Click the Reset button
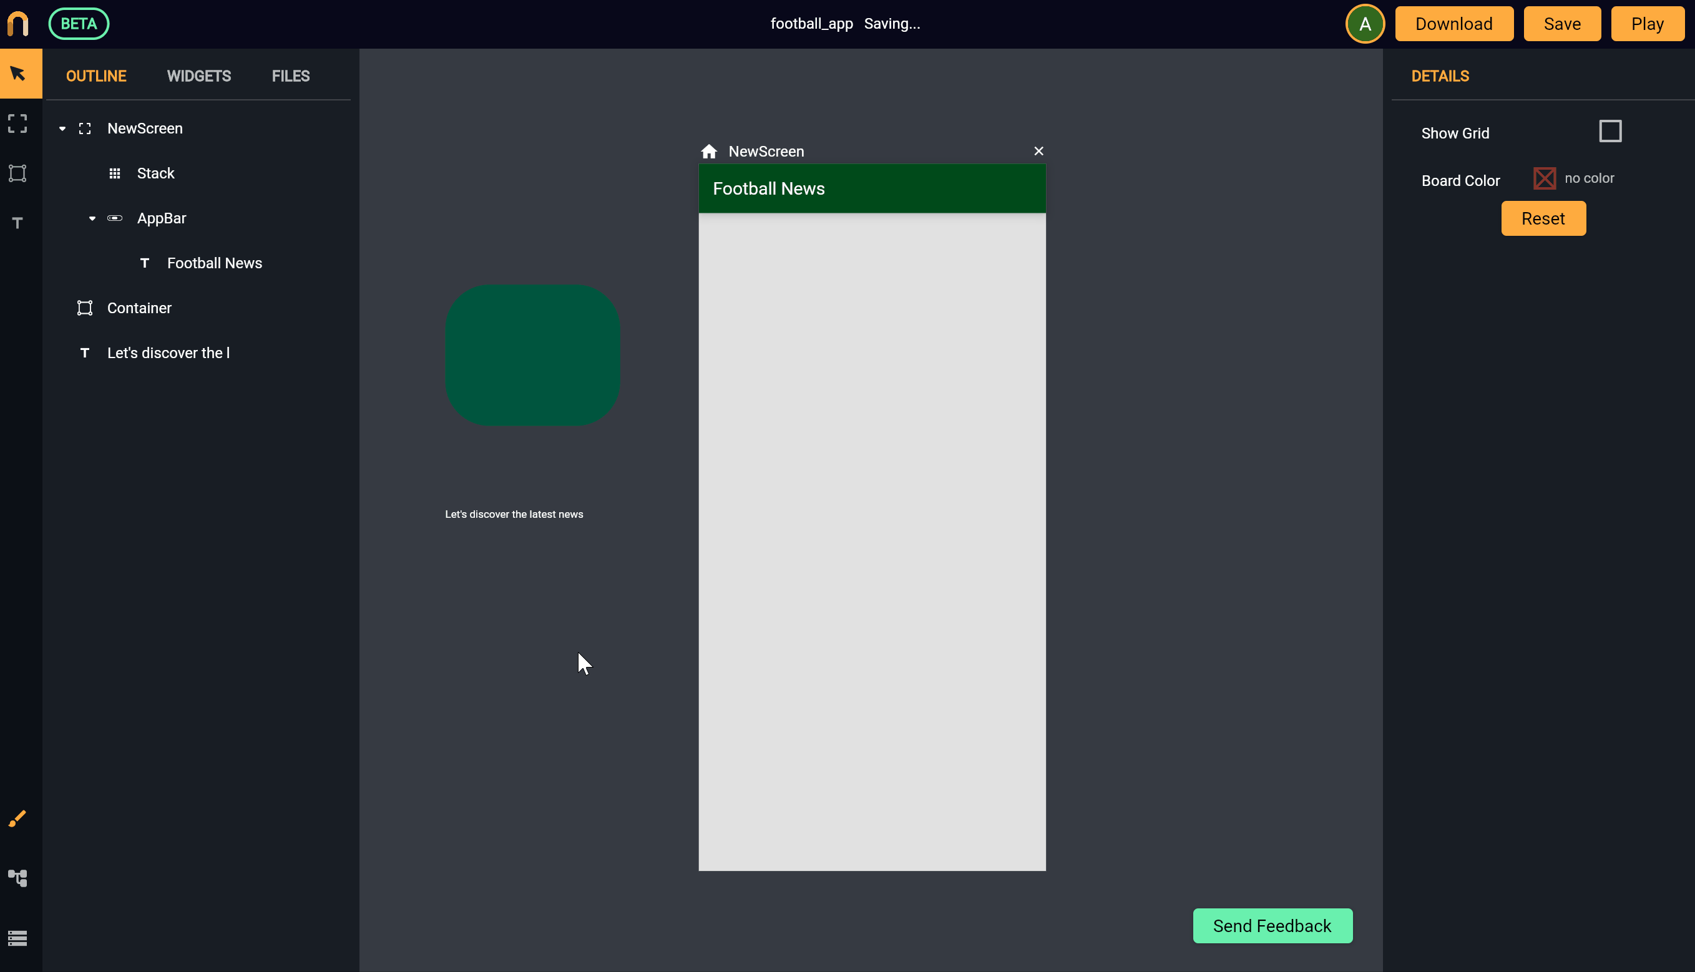 pos(1543,218)
